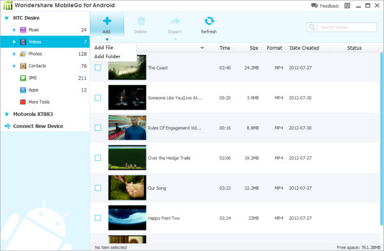The height and width of the screenshot is (251, 384).
Task: Click the Export arrow icon
Action: click(x=175, y=21)
